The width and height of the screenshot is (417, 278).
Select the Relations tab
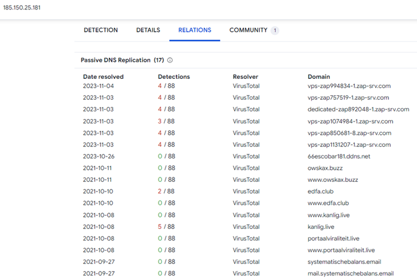[194, 30]
